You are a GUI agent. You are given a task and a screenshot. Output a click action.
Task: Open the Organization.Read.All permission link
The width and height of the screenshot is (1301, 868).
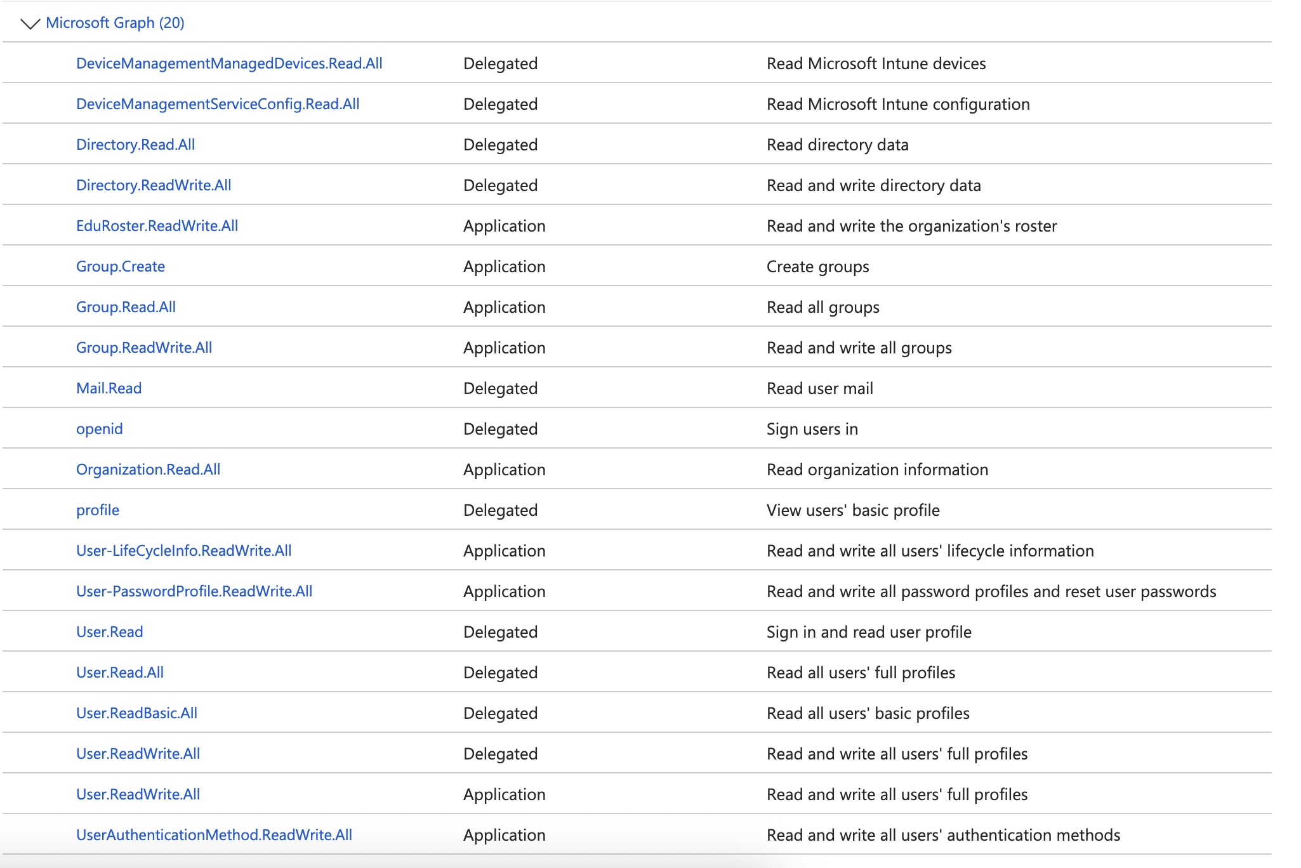(148, 470)
